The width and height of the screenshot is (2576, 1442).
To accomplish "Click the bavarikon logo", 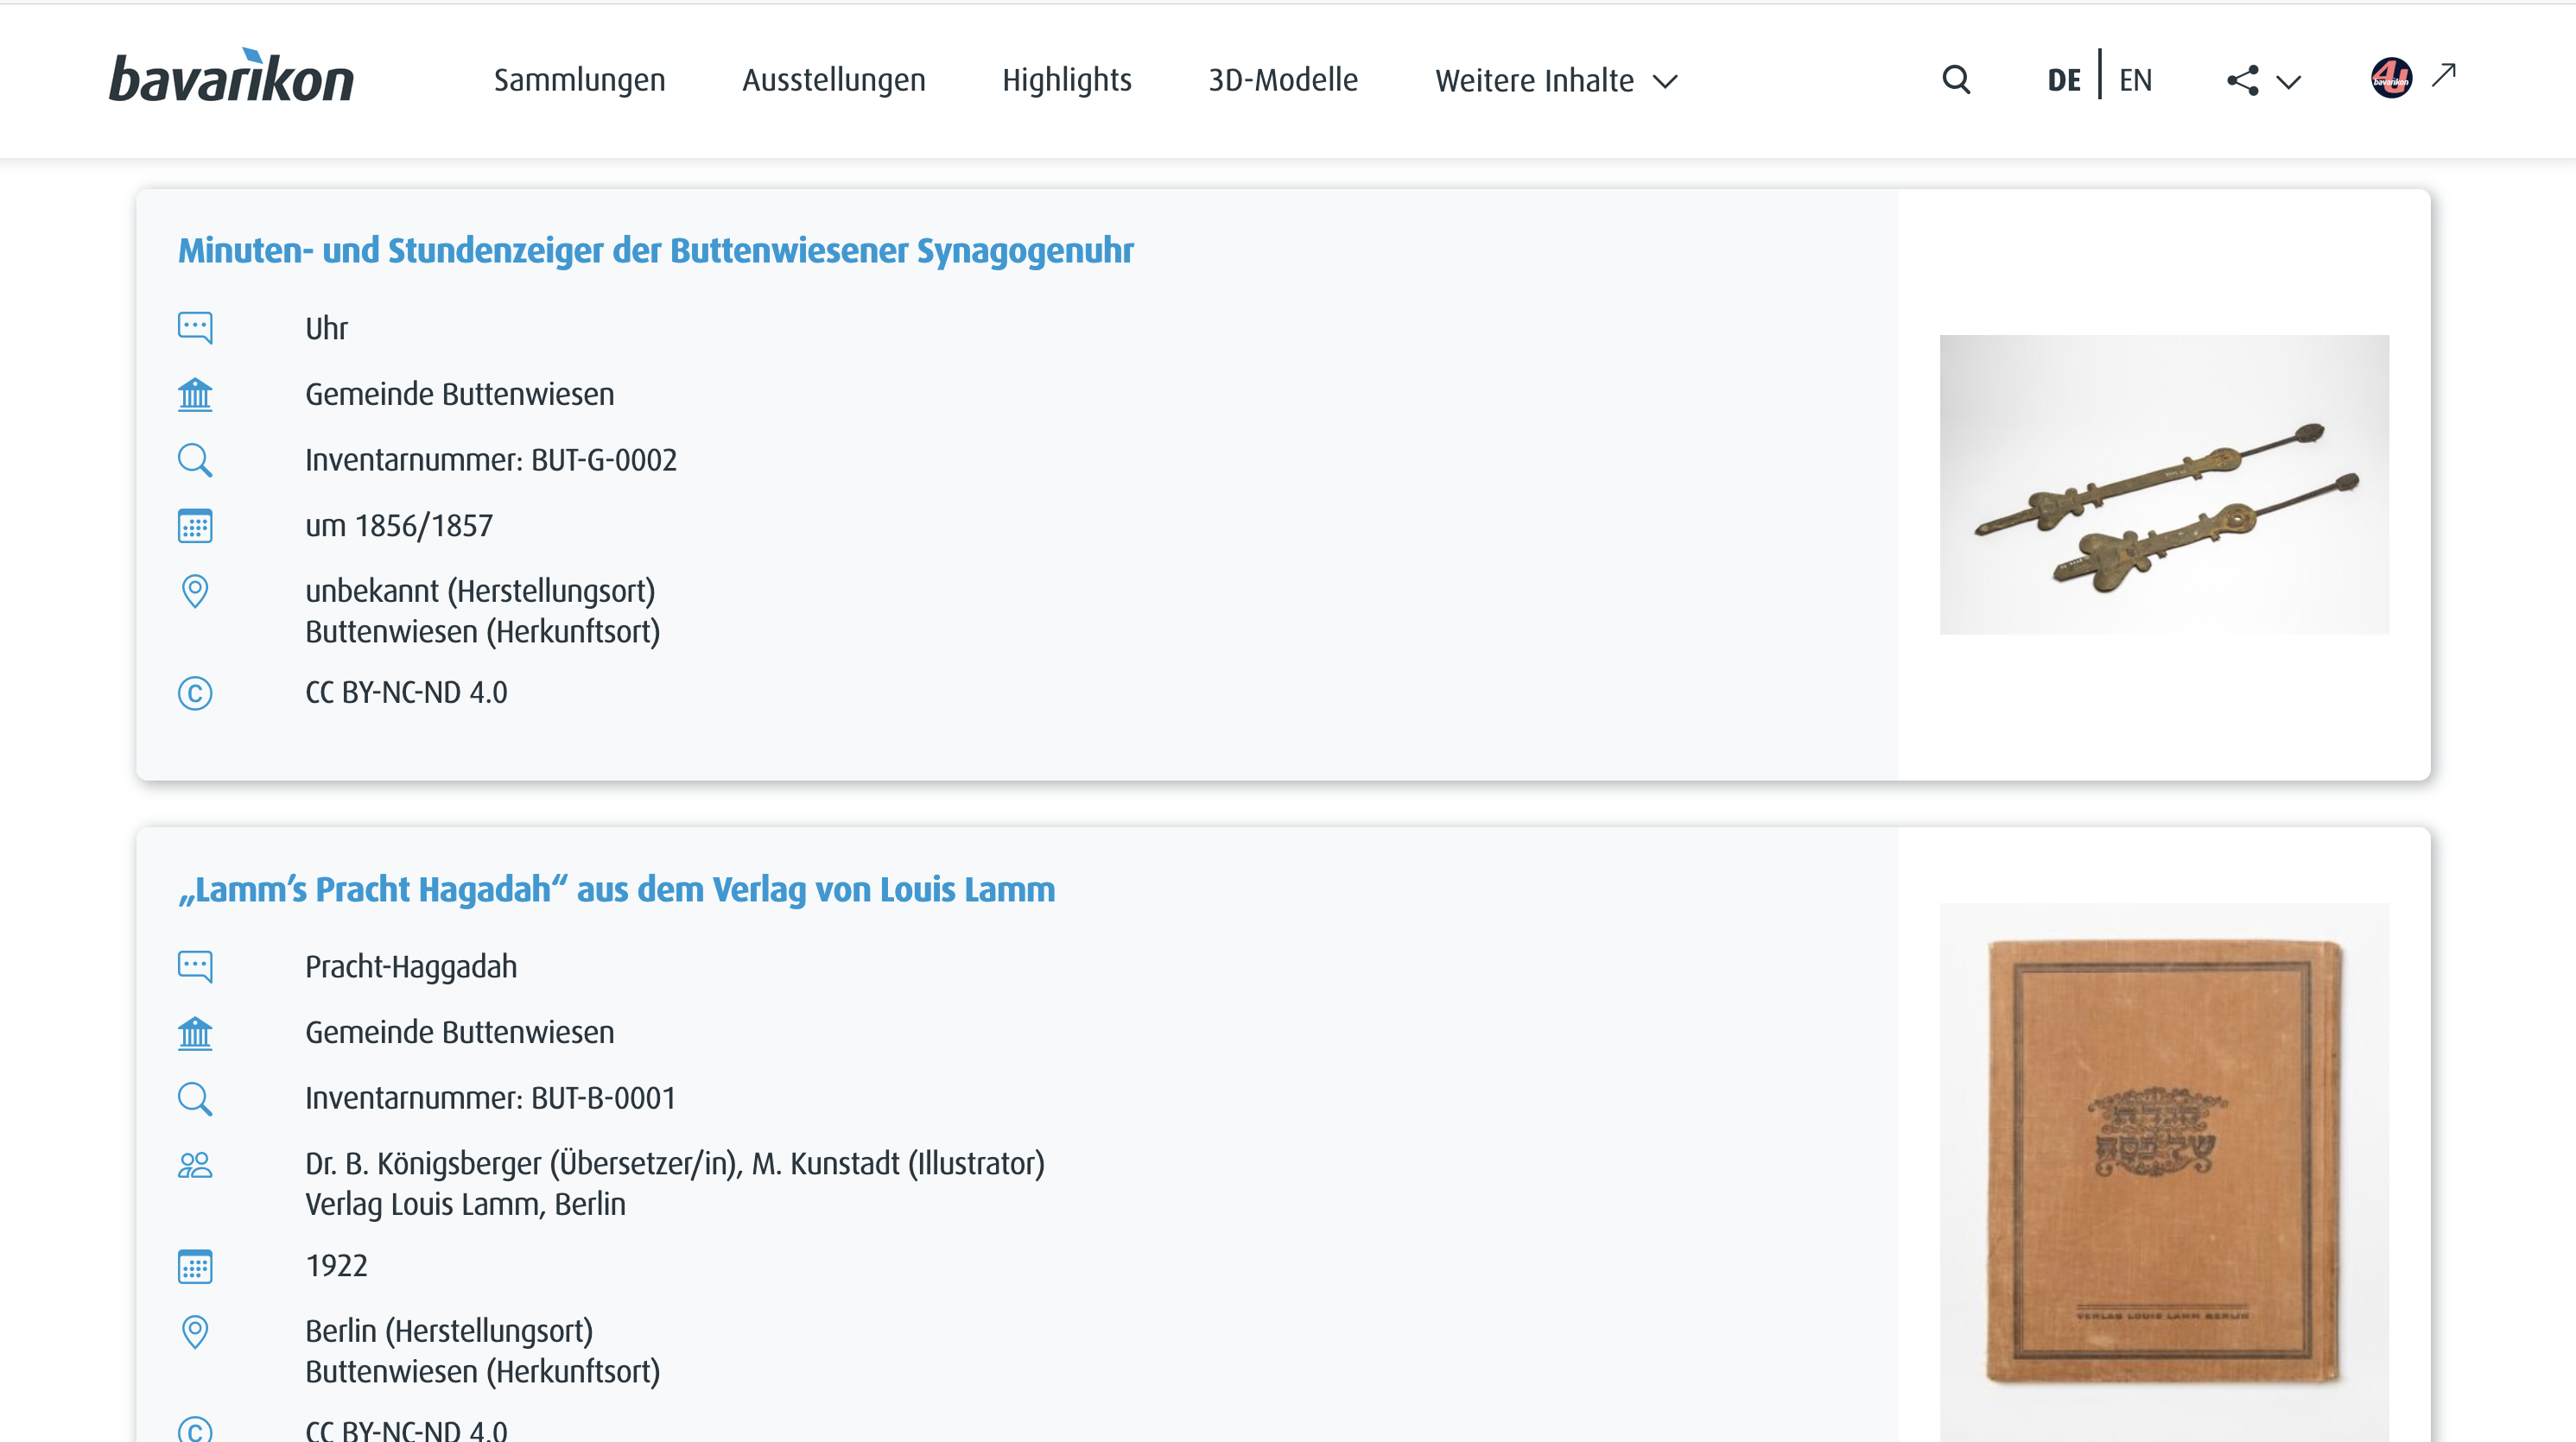I will [x=231, y=78].
